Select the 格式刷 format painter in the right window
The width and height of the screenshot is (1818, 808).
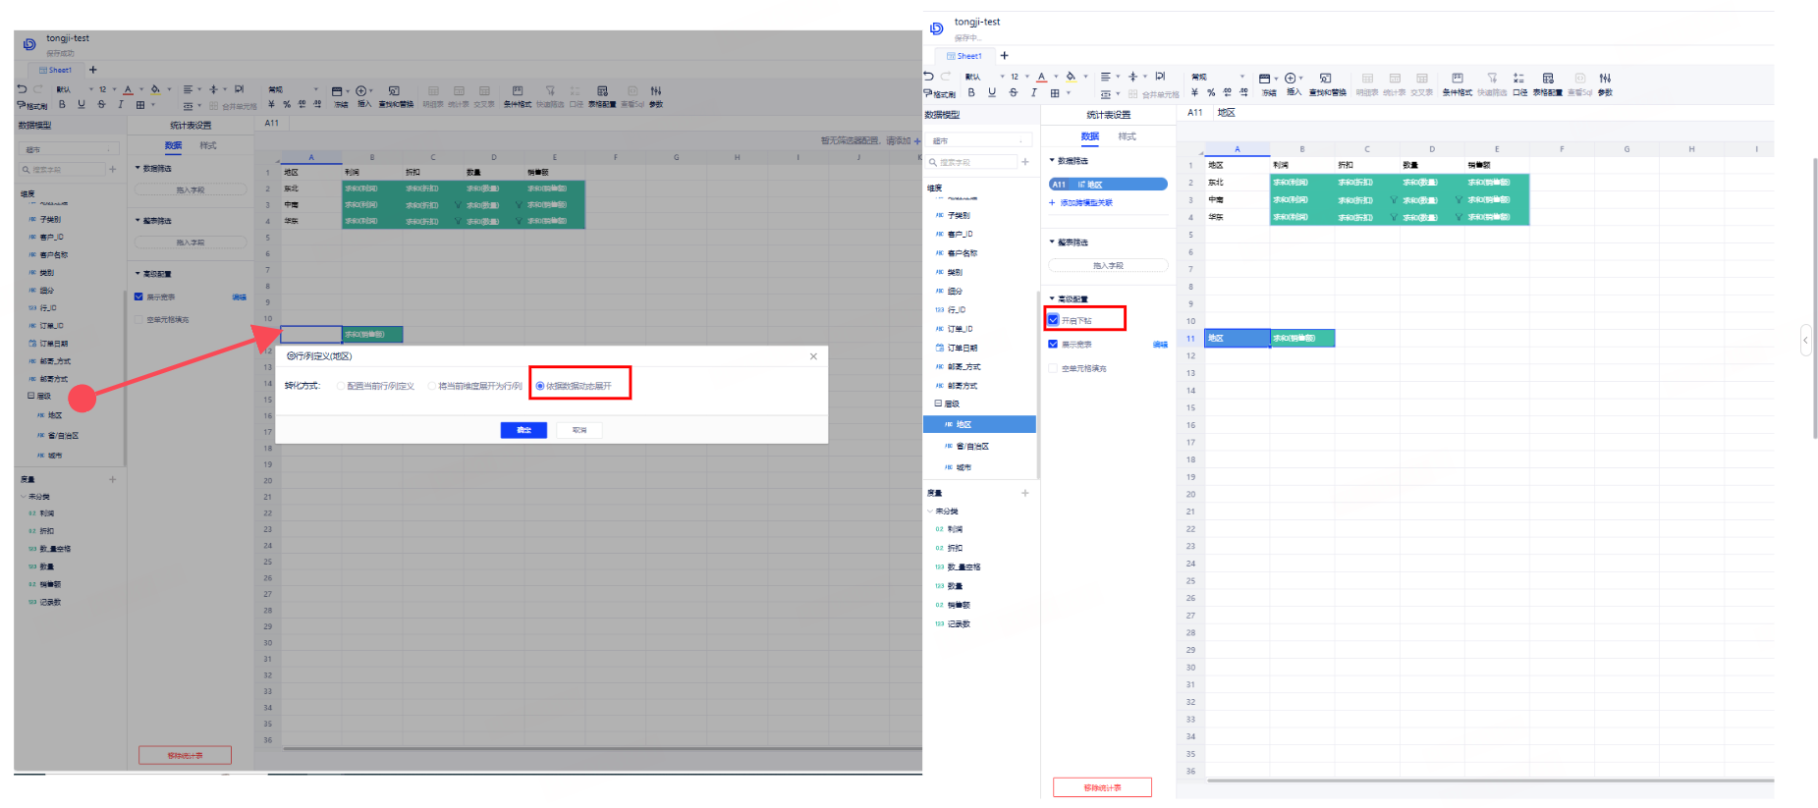(940, 94)
